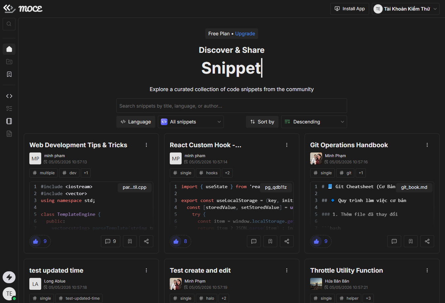
Task: Open the sidebar search icon
Action: [9, 24]
